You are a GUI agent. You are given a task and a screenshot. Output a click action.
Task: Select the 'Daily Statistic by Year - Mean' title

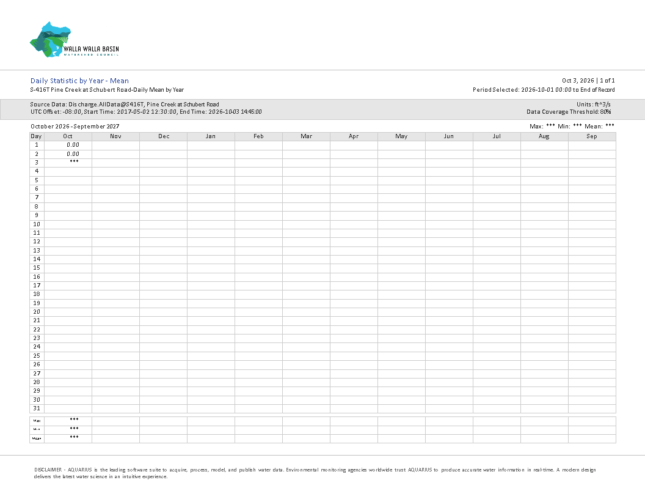(79, 81)
